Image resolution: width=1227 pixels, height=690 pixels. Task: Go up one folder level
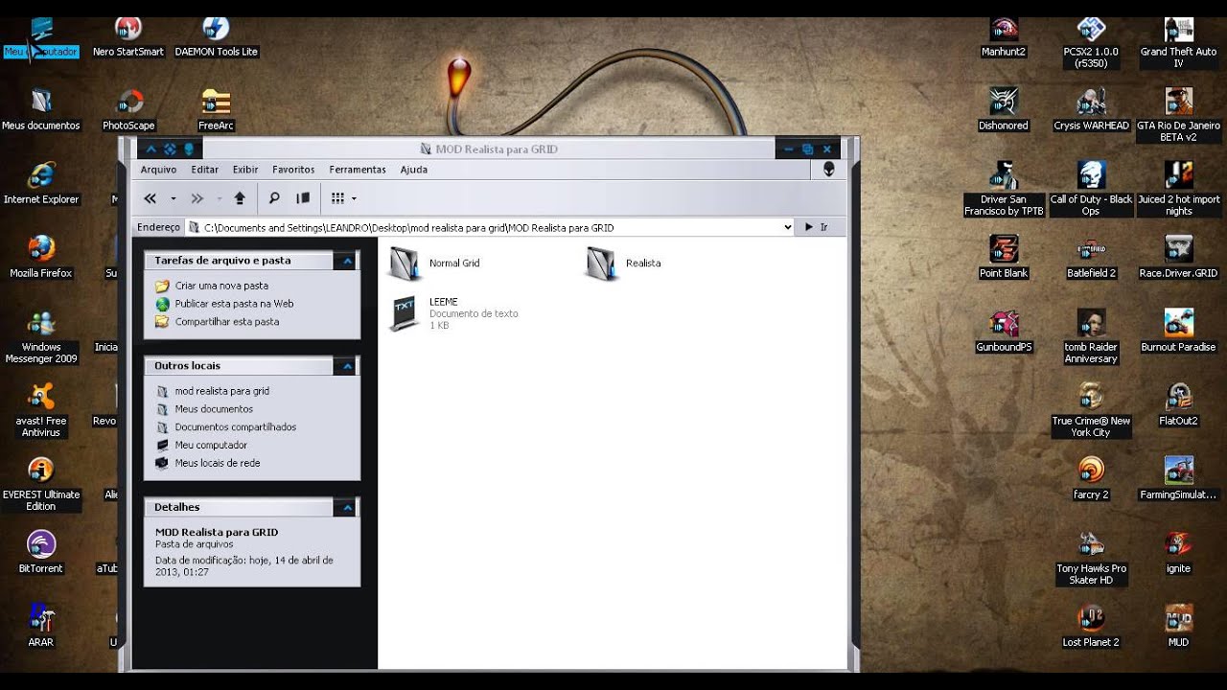[x=240, y=198]
